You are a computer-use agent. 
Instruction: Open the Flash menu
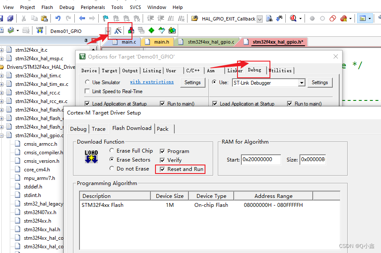(x=47, y=7)
